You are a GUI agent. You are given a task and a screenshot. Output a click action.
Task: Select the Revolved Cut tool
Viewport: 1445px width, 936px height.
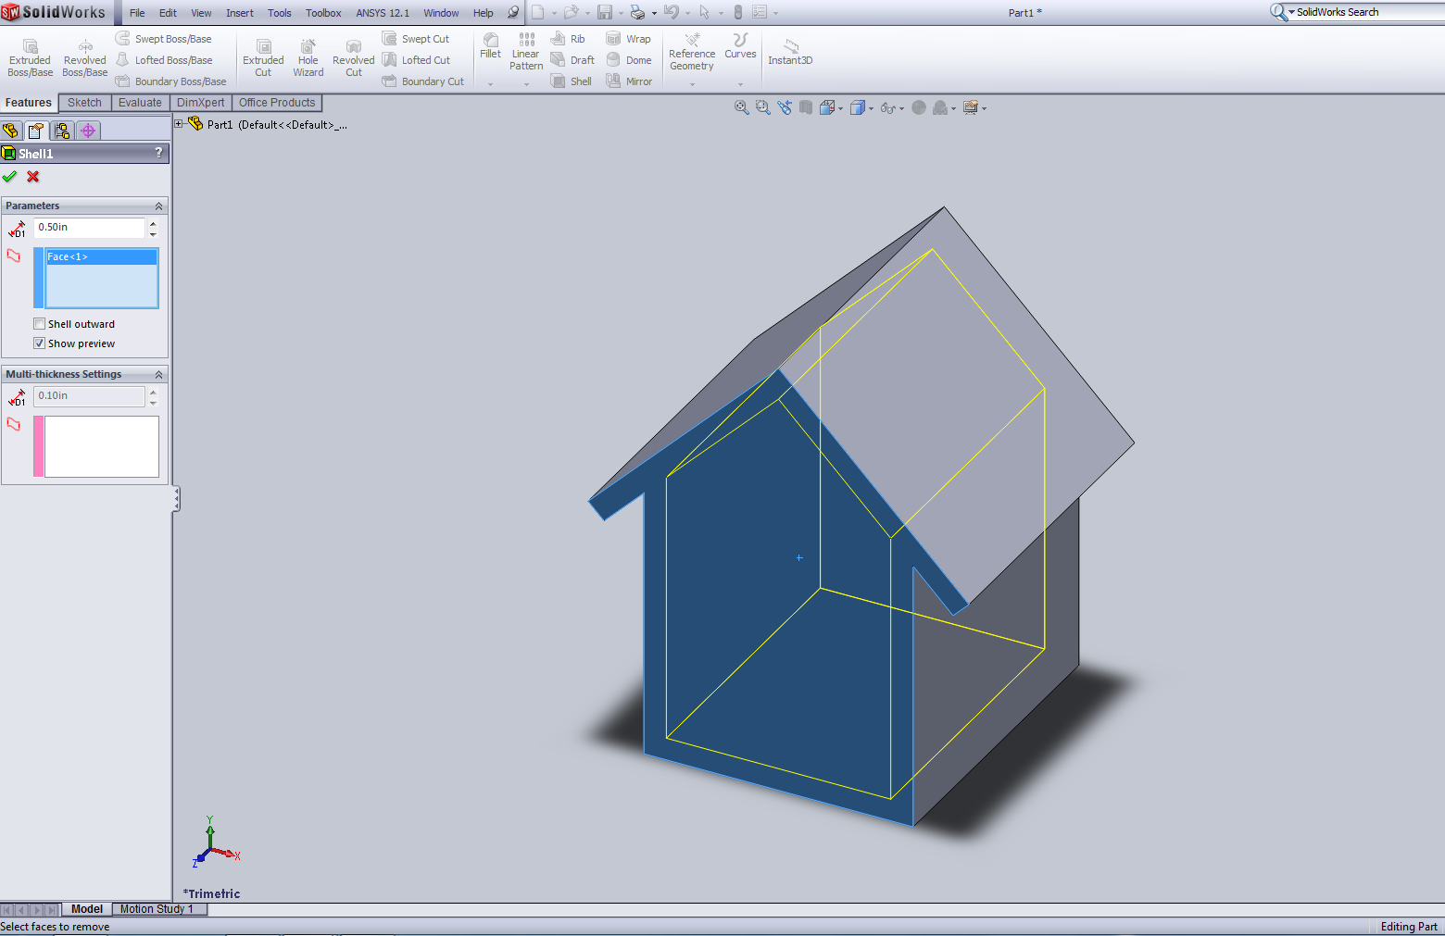pyautogui.click(x=353, y=56)
